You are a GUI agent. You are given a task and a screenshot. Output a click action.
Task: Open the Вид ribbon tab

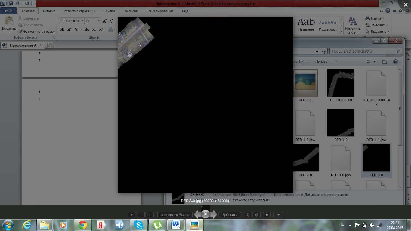(185, 11)
